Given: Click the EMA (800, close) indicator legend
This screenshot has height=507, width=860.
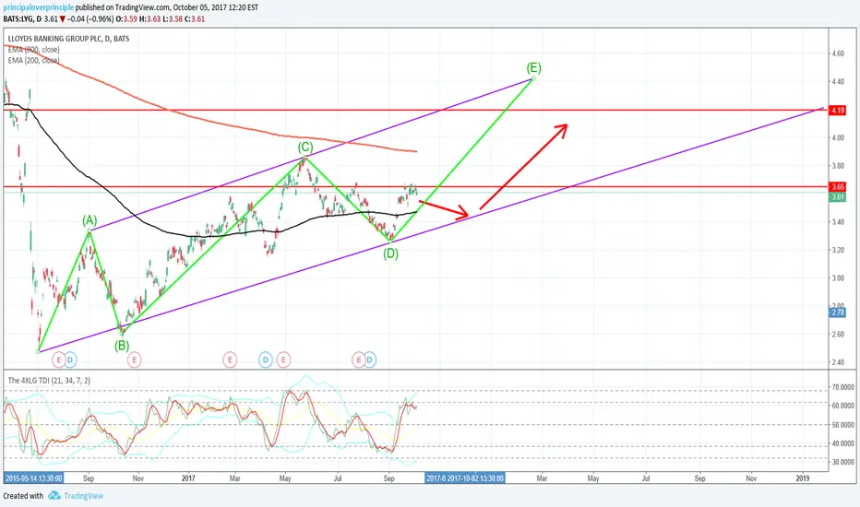Looking at the screenshot, I should 33,50.
